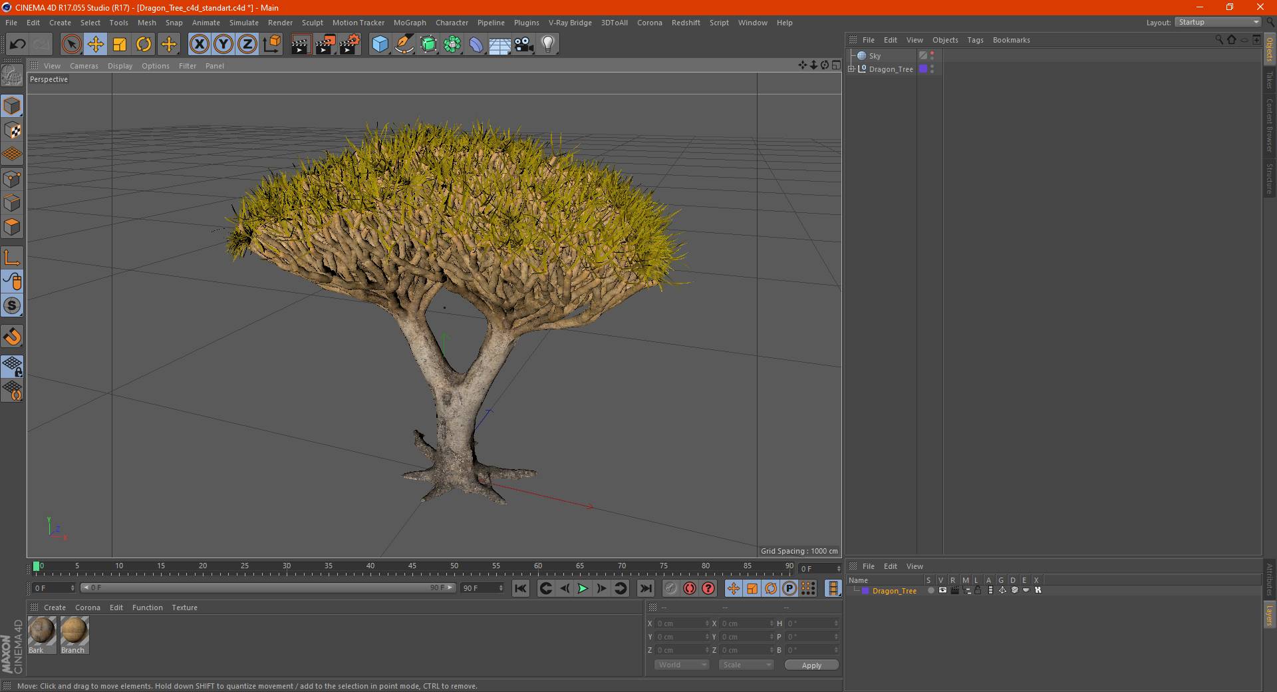Viewport: 1277px width, 692px height.
Task: Click the 90 F end frame stepper
Action: coord(501,588)
